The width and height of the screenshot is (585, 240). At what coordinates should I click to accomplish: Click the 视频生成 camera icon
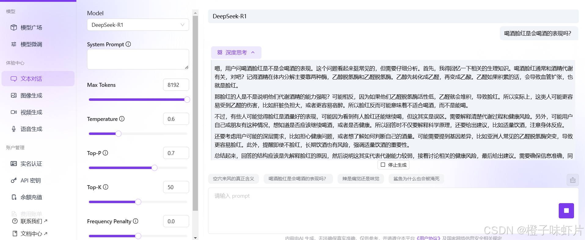point(14,112)
